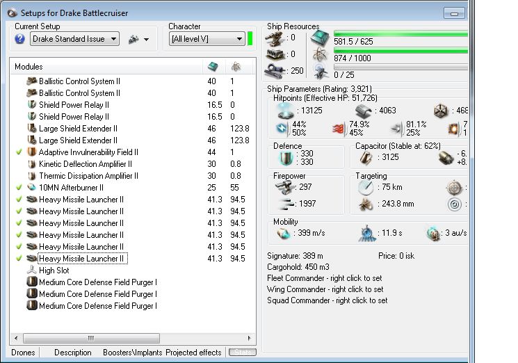Open the Drones tab
Image resolution: width=518 pixels, height=363 pixels.
click(23, 353)
